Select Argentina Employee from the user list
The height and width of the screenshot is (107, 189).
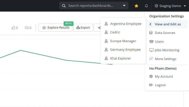(x=123, y=24)
